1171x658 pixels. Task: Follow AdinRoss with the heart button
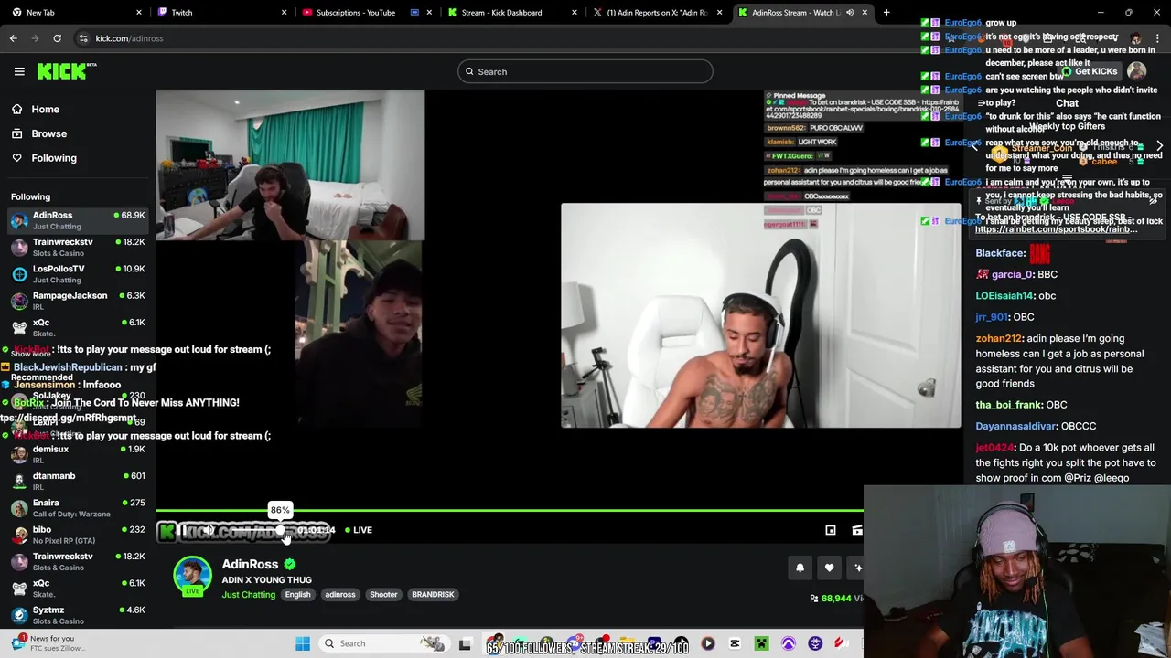click(829, 568)
